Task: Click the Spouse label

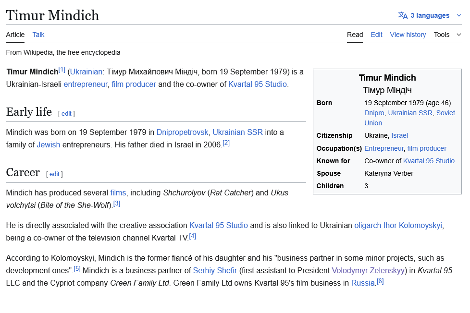Action: [x=329, y=173]
